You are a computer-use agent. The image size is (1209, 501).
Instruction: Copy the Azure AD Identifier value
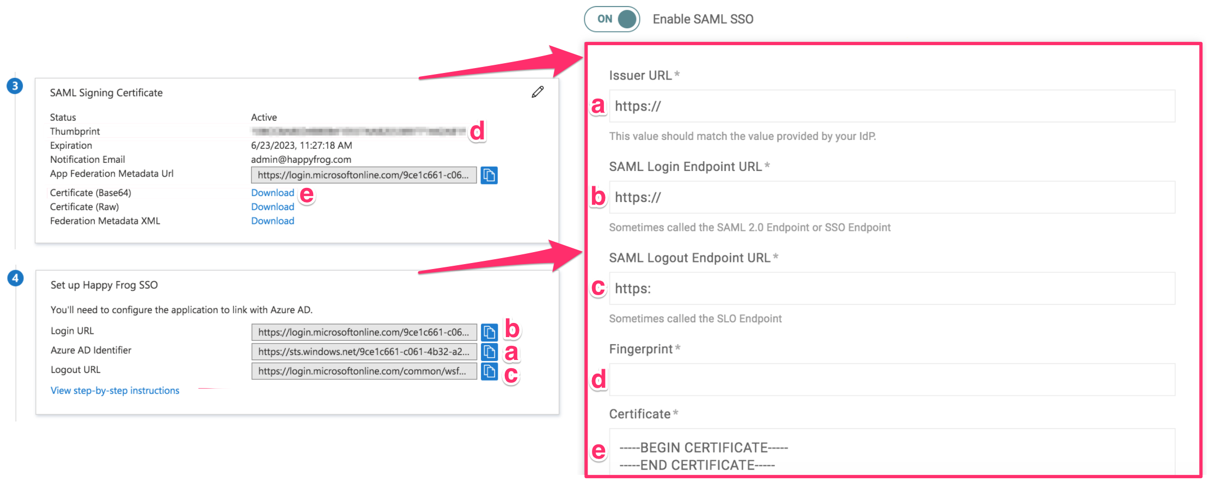pyautogui.click(x=489, y=352)
